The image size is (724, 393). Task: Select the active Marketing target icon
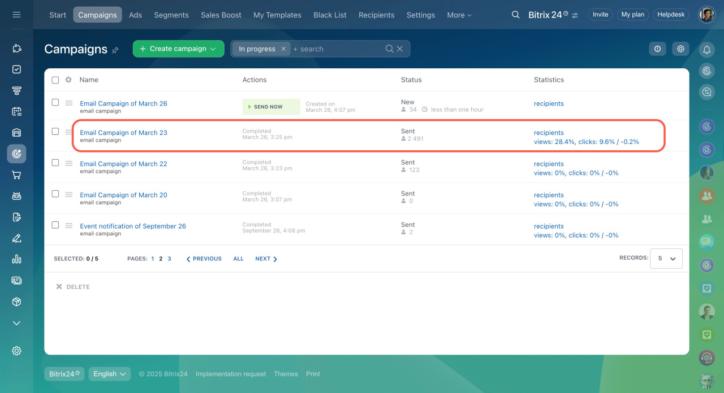16,154
